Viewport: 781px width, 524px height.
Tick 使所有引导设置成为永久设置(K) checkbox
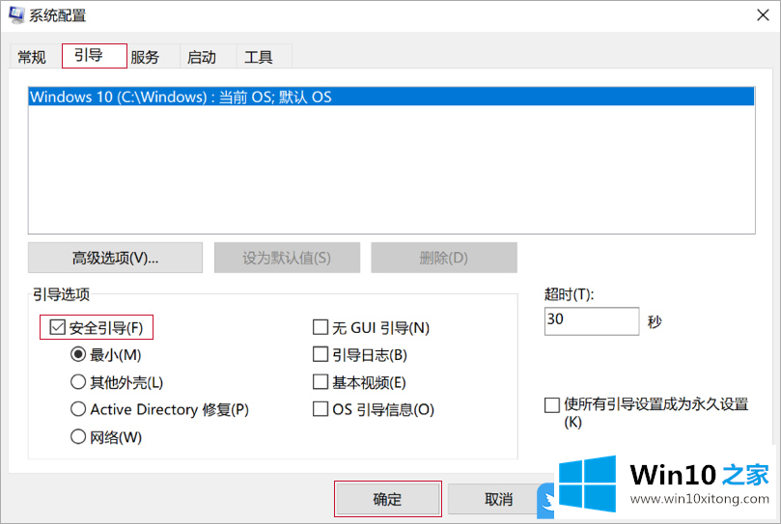[x=552, y=405]
